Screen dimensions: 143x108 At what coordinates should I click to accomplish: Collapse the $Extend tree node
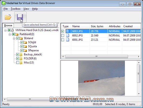[14, 39]
